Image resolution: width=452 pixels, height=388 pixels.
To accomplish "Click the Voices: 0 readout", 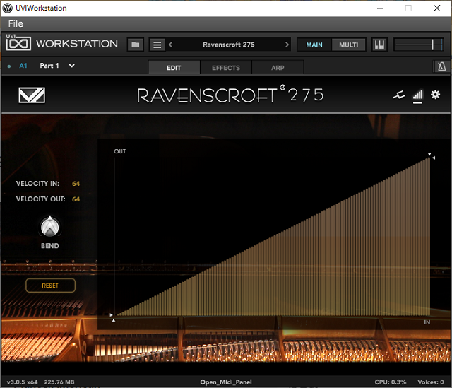I will click(x=431, y=382).
